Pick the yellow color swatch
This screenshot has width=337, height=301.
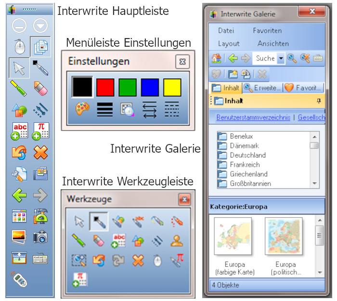click(x=172, y=87)
